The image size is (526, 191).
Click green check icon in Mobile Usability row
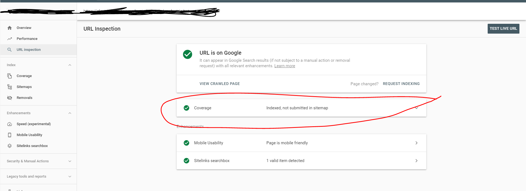(186, 143)
